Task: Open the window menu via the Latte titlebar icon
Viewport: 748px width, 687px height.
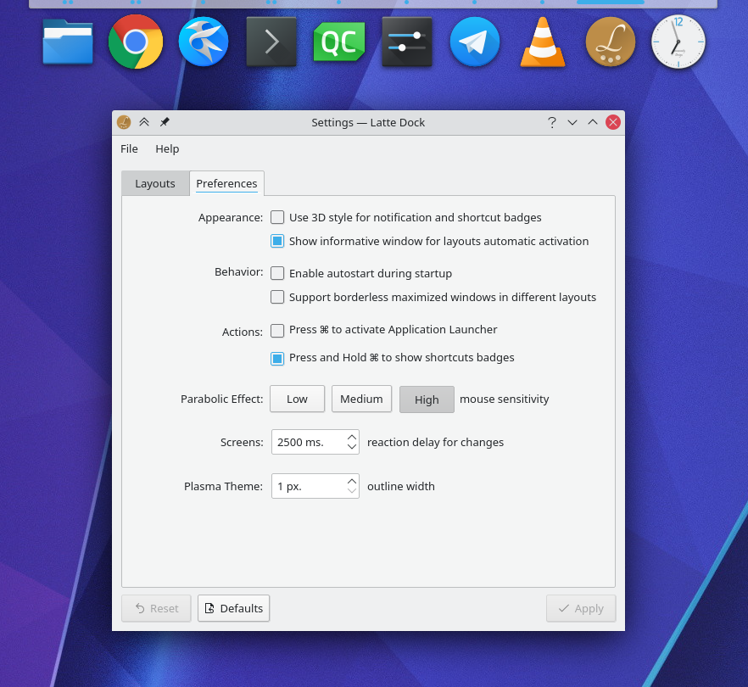Action: tap(123, 122)
